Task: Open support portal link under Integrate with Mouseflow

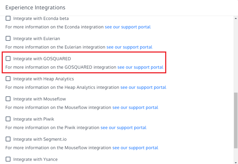Action: tap(135, 108)
